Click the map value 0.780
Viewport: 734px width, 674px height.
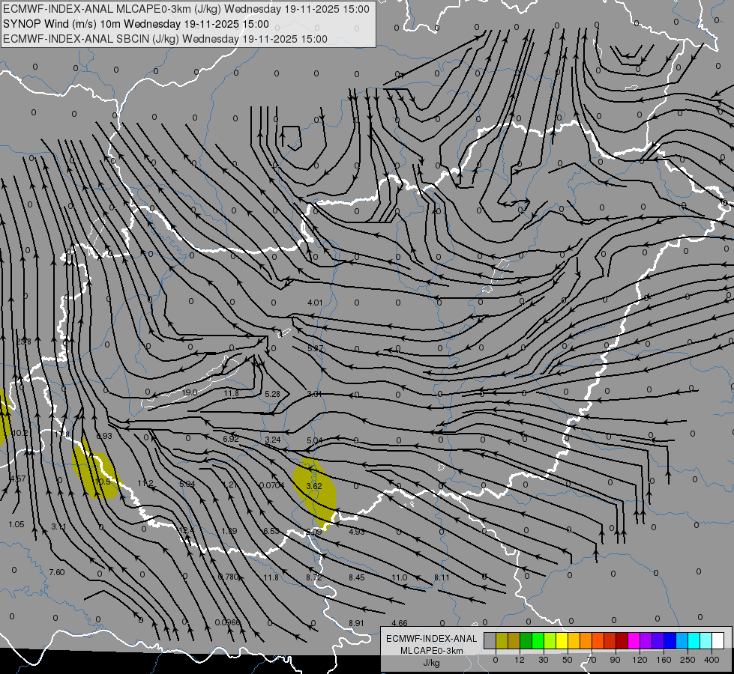(x=229, y=577)
